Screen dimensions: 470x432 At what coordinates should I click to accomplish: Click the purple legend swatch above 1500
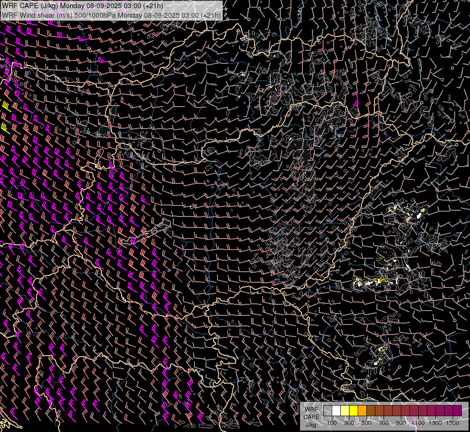[457, 410]
